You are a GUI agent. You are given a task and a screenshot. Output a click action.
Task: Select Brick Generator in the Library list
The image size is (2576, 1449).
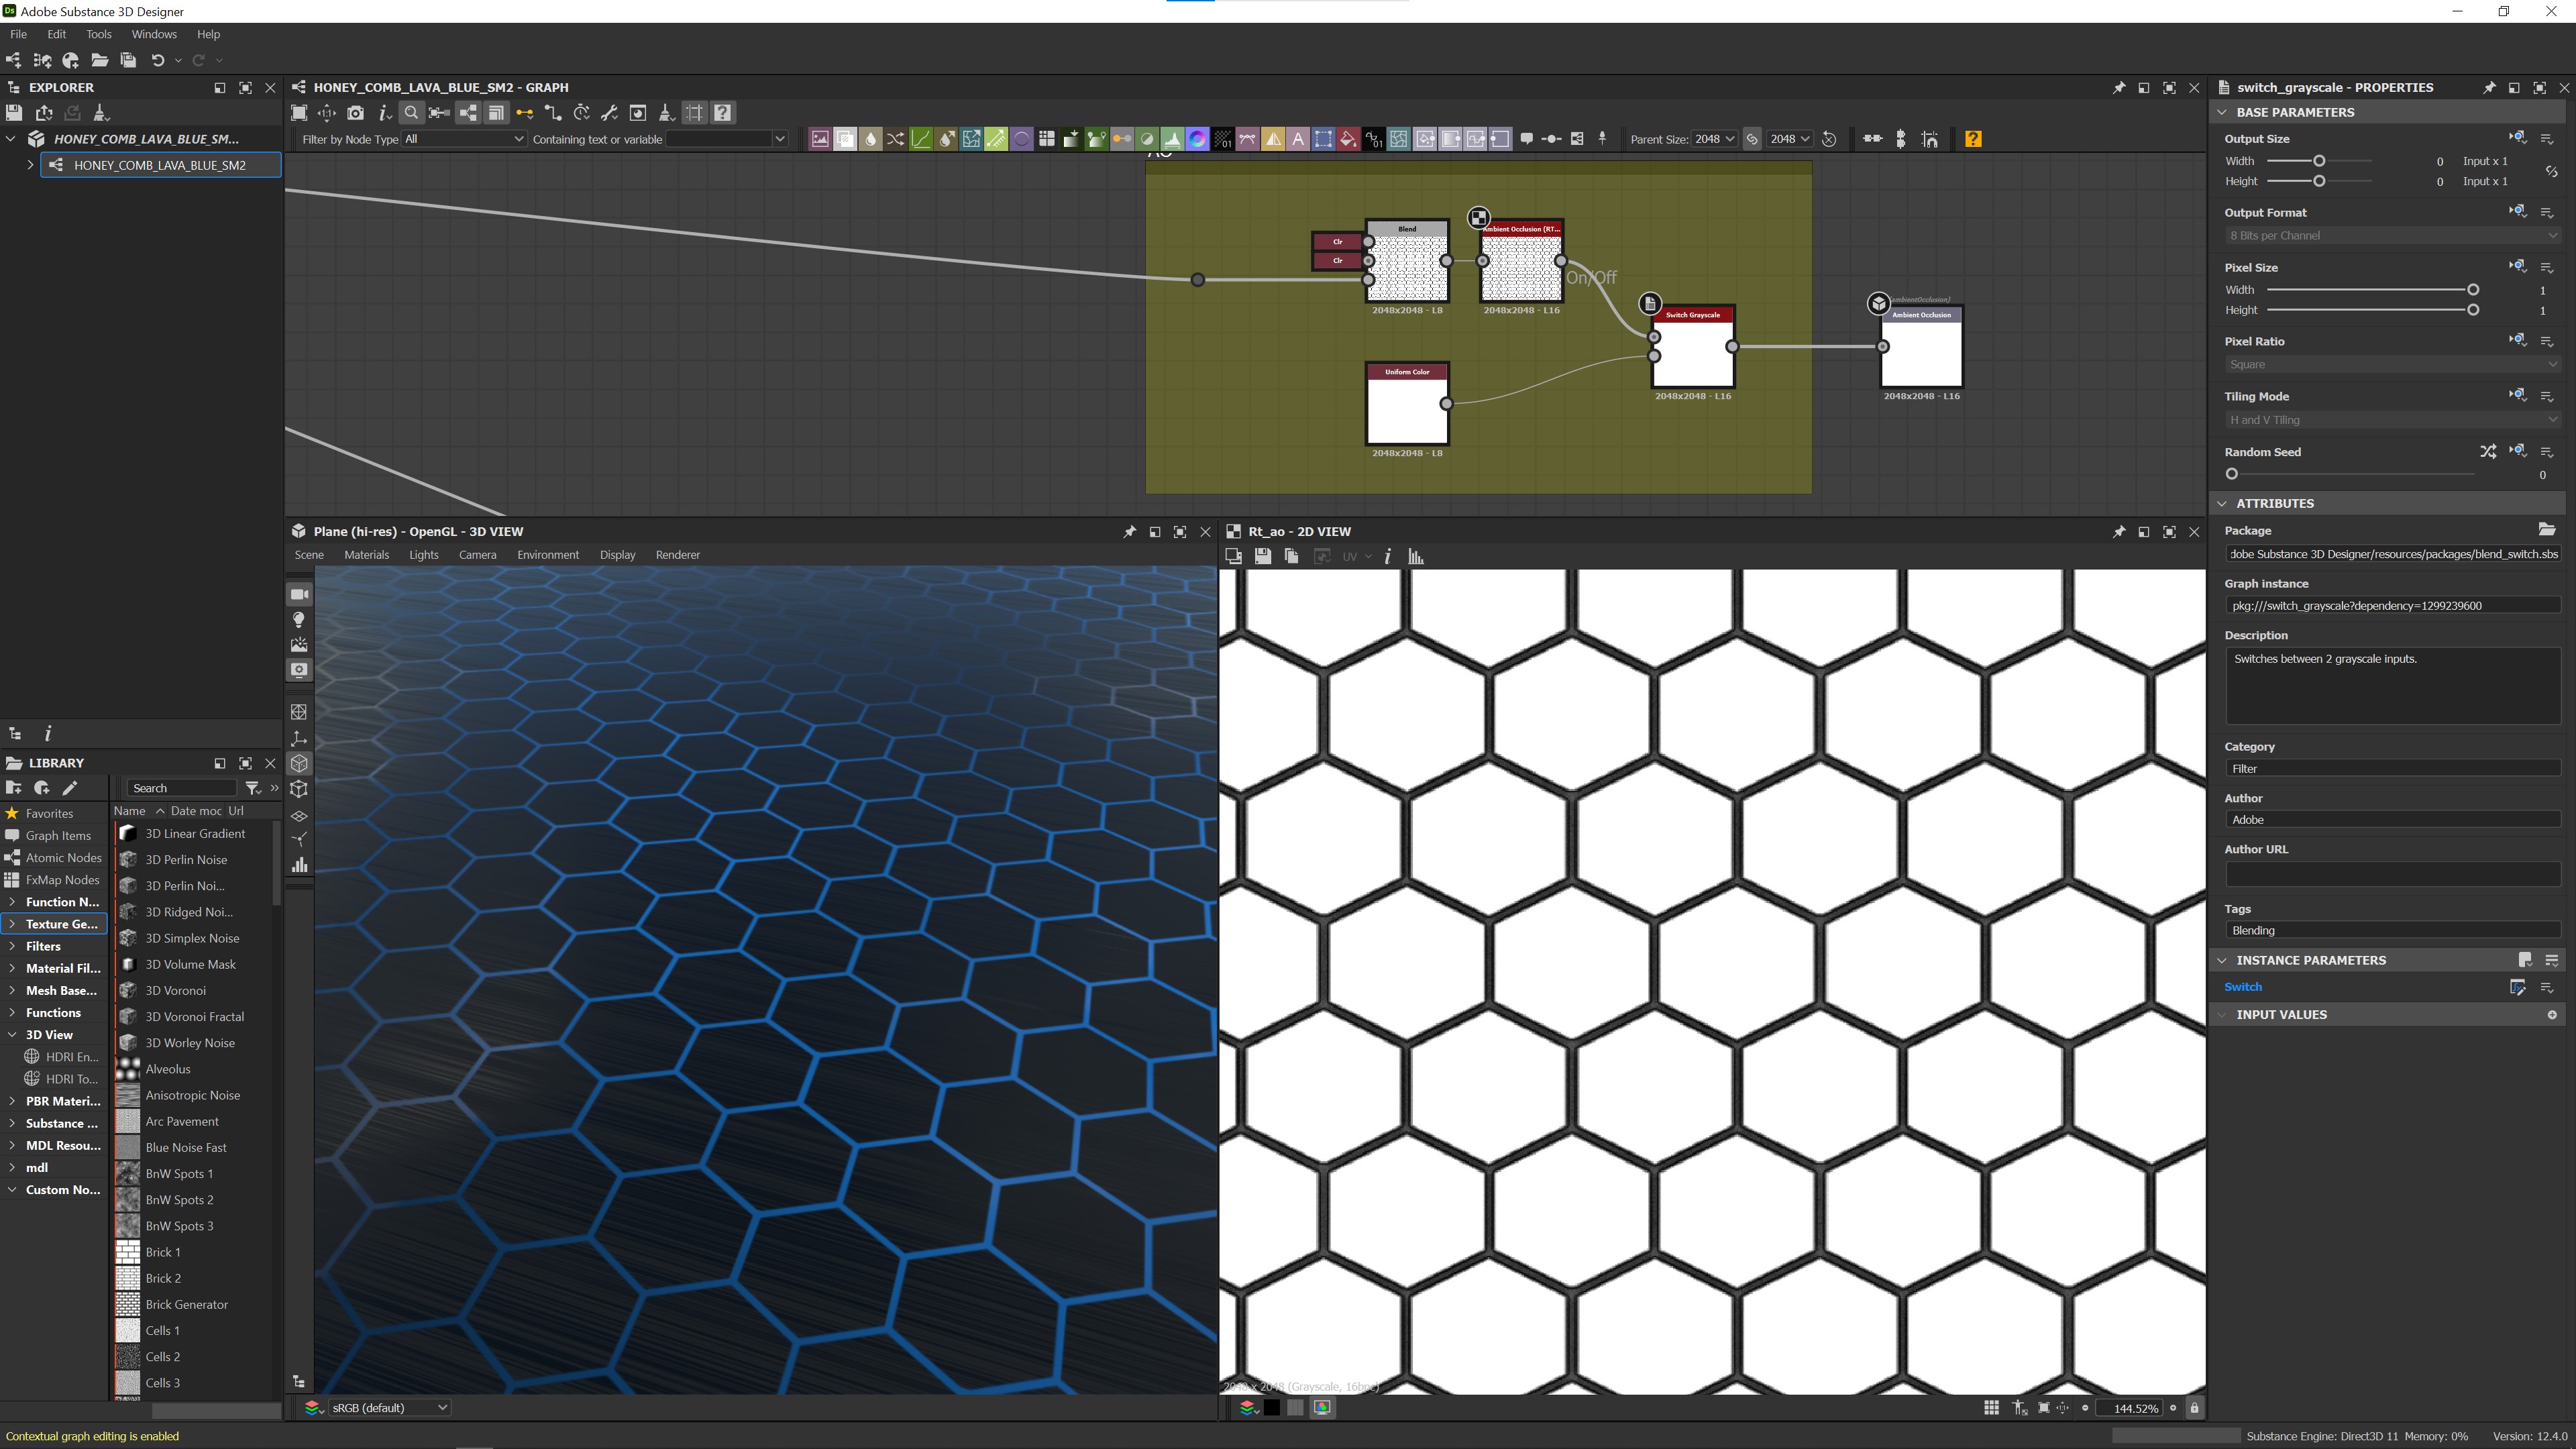coord(186,1304)
